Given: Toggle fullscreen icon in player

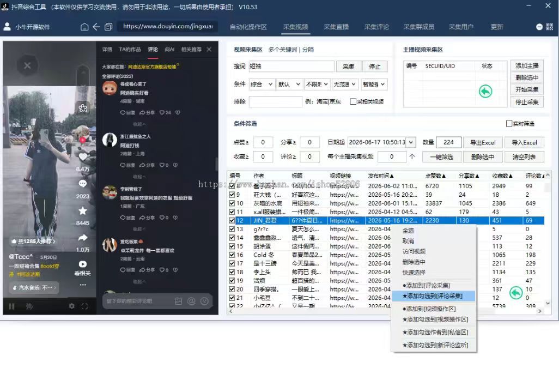Looking at the screenshot, I should (84, 306).
